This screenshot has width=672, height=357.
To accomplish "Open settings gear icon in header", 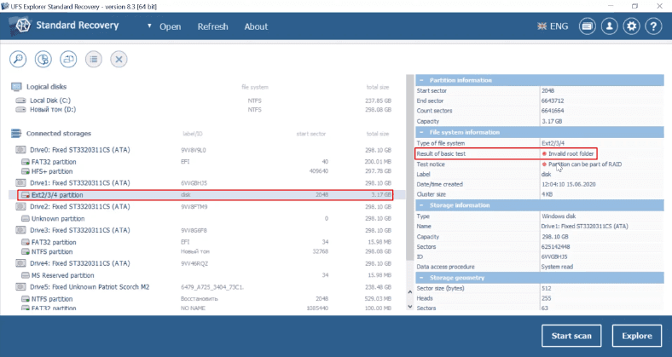I will coord(631,26).
